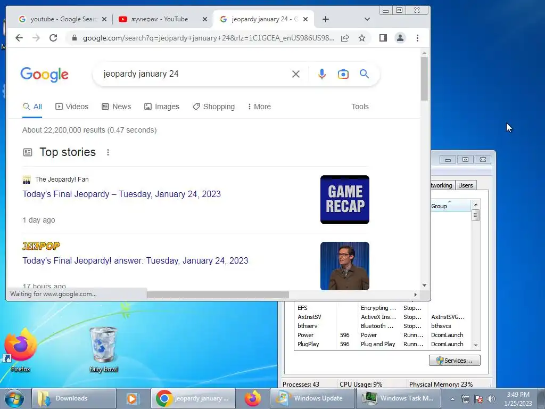Click the contestant photo thumbnail
545x409 pixels.
click(x=345, y=266)
